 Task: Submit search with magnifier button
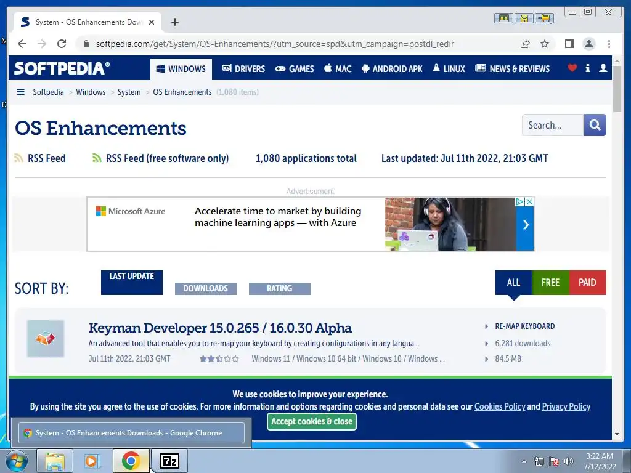coord(595,125)
